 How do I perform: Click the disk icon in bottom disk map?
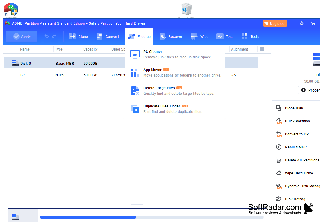tap(15, 217)
